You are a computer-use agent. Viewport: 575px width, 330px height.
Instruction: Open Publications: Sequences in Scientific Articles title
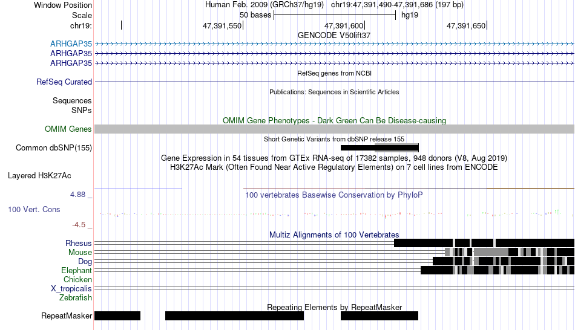point(334,92)
